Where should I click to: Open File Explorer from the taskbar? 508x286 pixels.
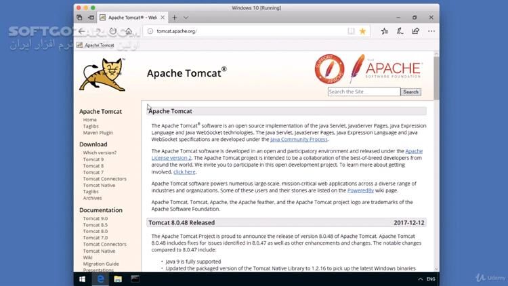[117, 279]
